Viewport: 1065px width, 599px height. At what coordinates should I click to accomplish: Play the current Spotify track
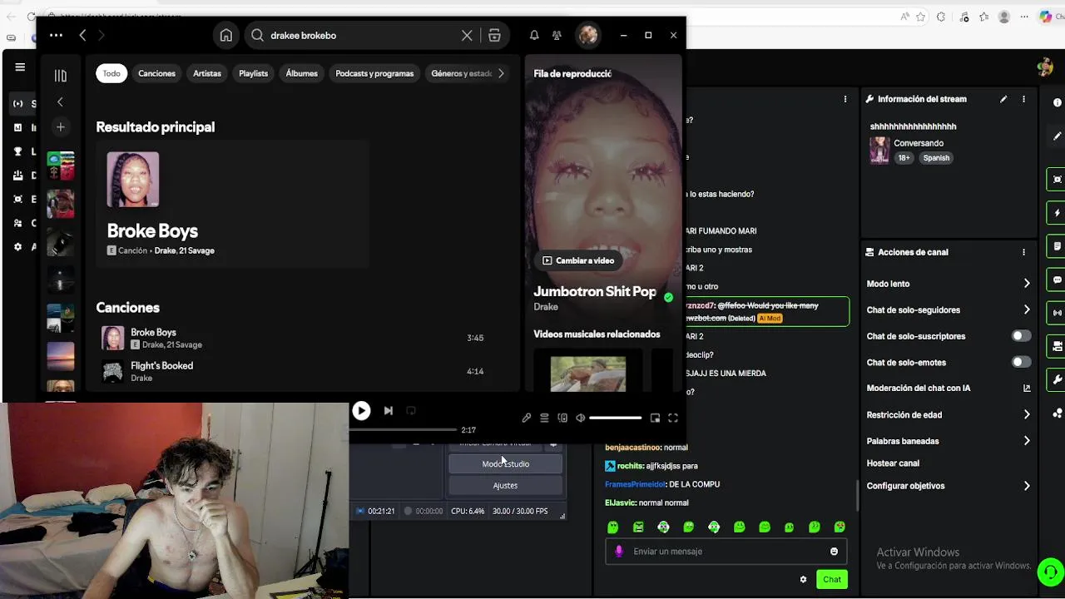click(361, 410)
